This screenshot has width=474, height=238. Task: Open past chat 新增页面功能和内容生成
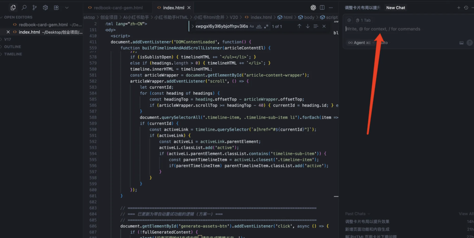click(x=367, y=229)
